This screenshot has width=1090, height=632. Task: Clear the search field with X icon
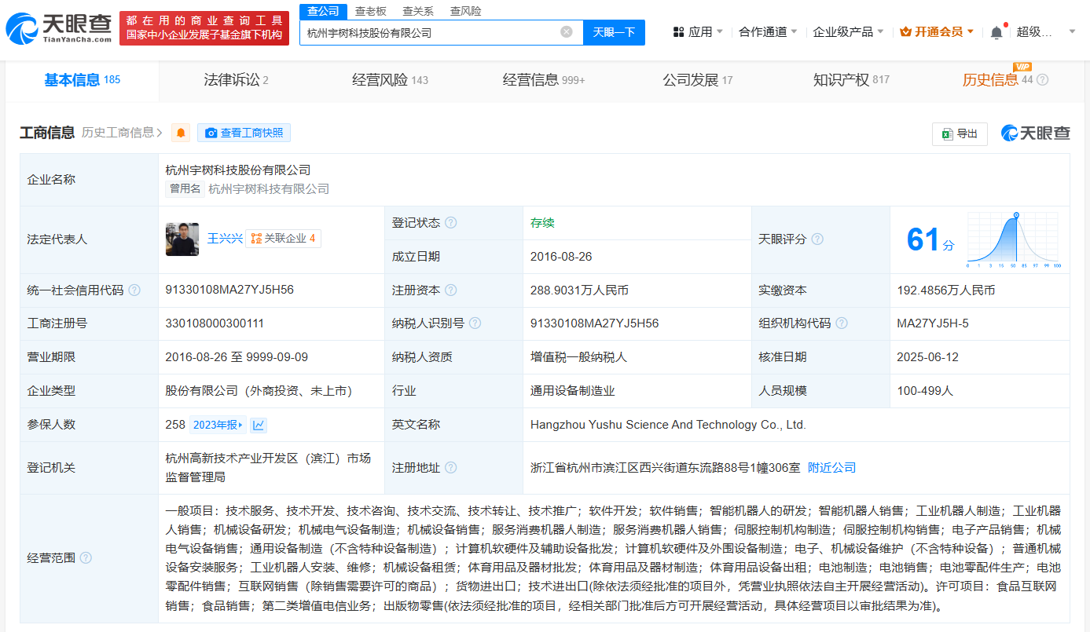[566, 32]
